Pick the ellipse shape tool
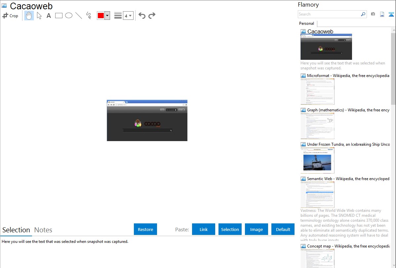 coord(69,16)
